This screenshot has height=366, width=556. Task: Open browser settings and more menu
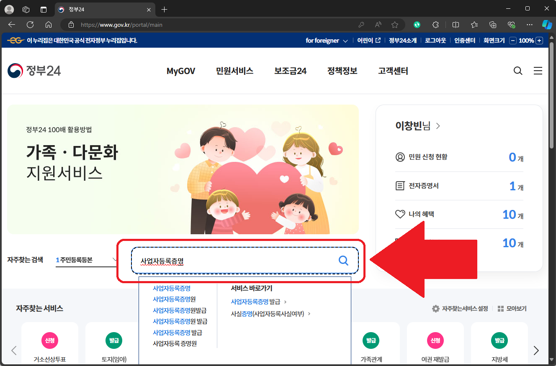coord(530,25)
